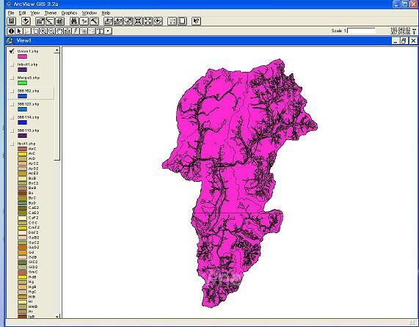This screenshot has width=419, height=327.
Task: Select the 366.123.shp theme name
Action: 28,104
